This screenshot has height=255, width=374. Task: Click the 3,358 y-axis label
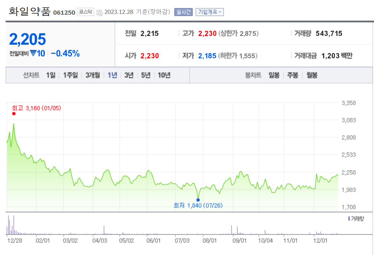click(x=348, y=103)
